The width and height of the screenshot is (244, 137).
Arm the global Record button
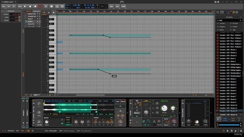[35, 6]
